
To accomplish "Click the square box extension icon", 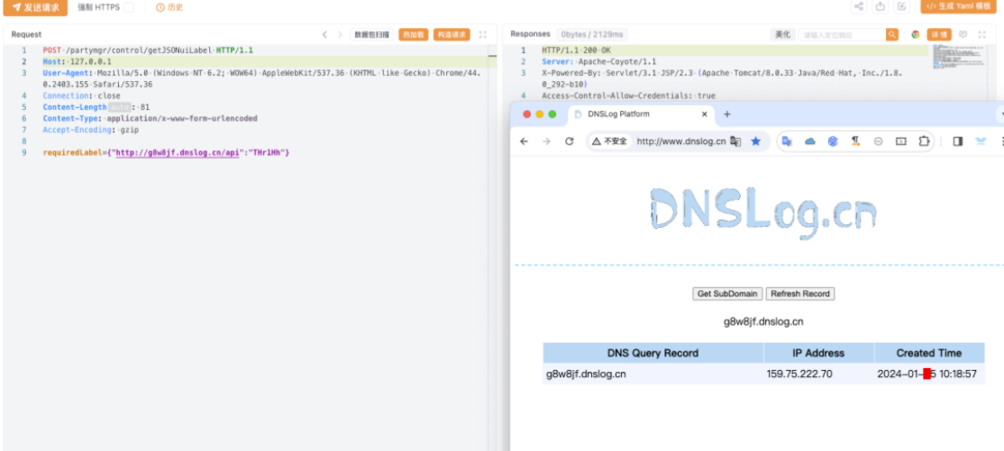I will [901, 141].
